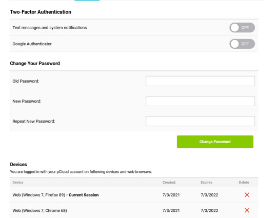Click the Google Authenticator label
Viewport: 277px width, 218px height.
[32, 44]
